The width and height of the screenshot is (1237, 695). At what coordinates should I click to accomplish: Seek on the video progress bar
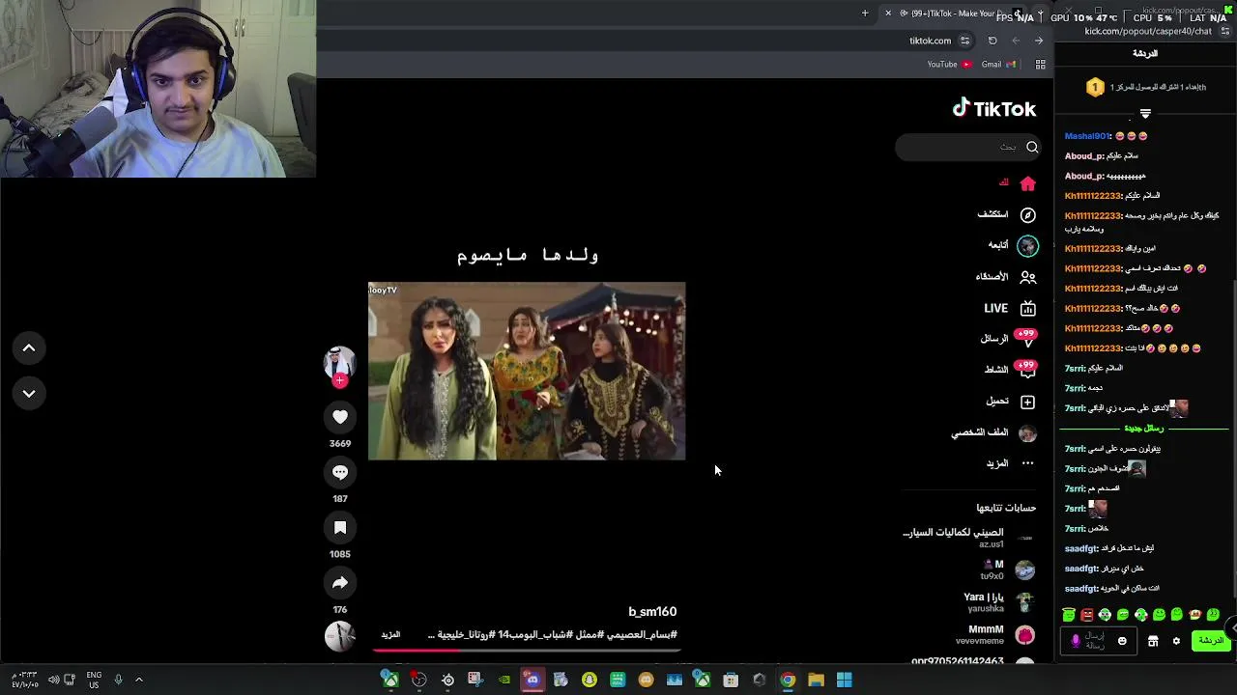pyautogui.click(x=527, y=650)
